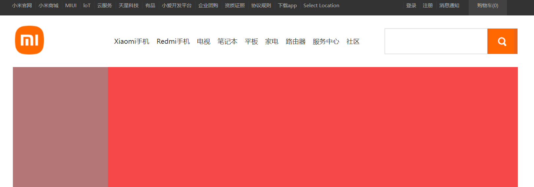Select 电视 in main navigation

pos(204,41)
